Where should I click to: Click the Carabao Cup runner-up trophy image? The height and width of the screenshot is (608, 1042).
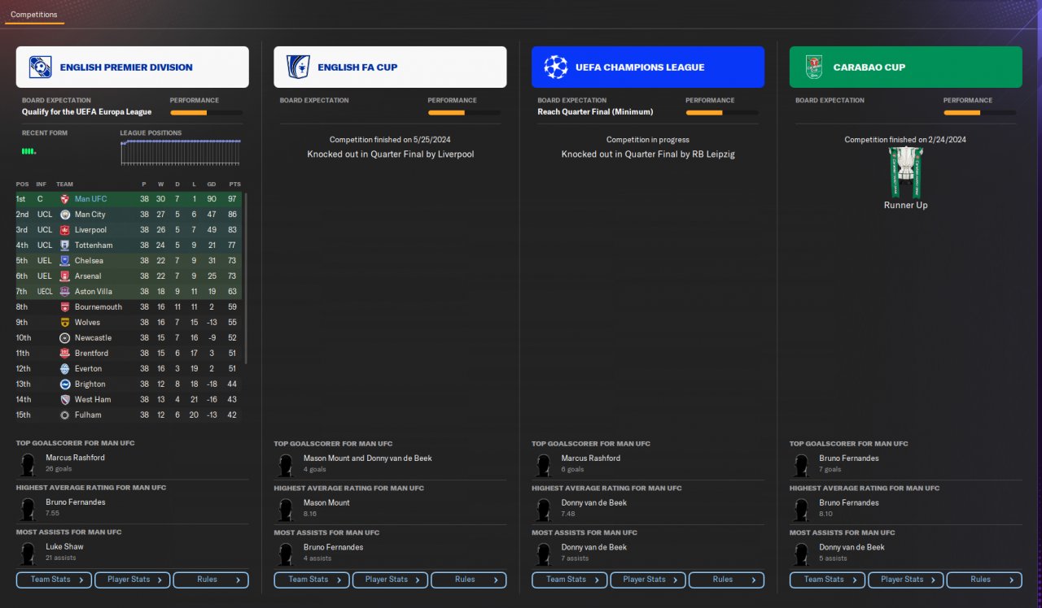click(905, 172)
